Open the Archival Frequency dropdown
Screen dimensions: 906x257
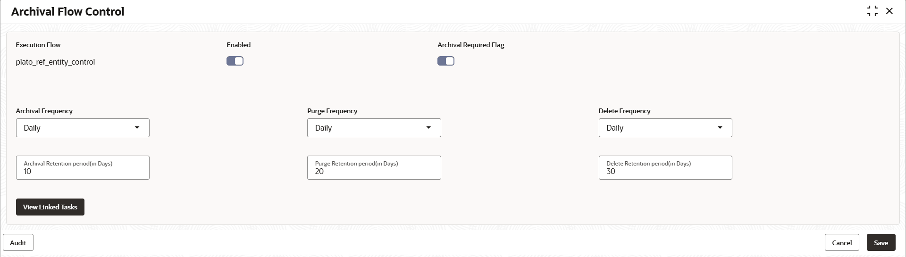[x=83, y=128]
